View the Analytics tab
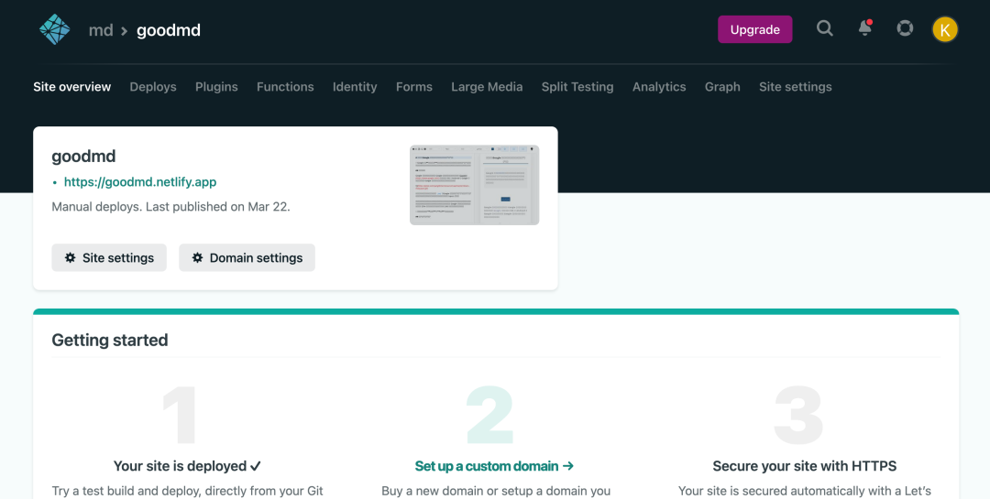Image resolution: width=990 pixels, height=499 pixels. point(659,87)
